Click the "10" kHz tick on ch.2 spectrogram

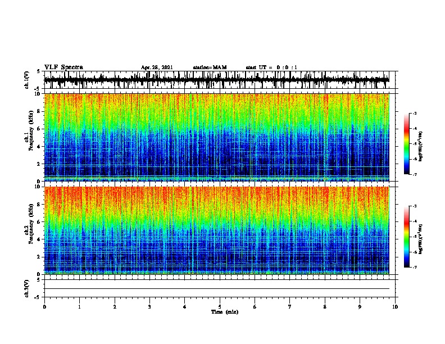(x=38, y=187)
